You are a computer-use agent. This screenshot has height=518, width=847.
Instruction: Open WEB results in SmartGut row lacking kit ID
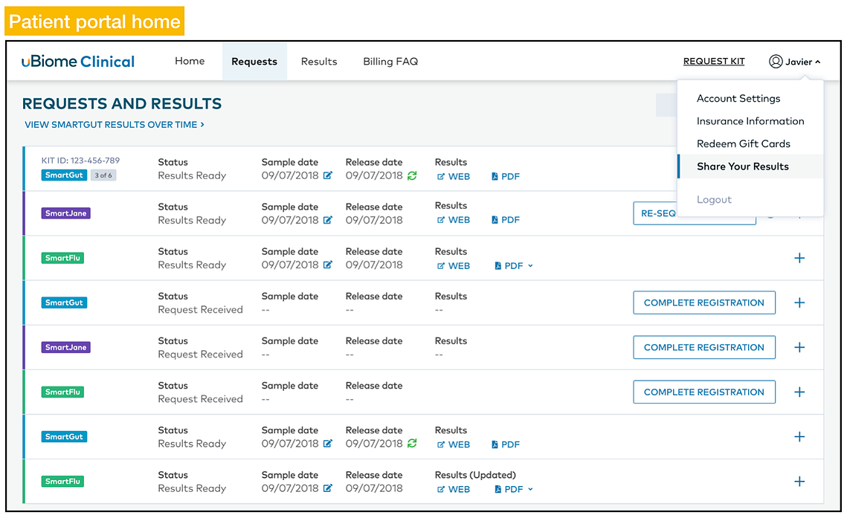click(x=453, y=444)
